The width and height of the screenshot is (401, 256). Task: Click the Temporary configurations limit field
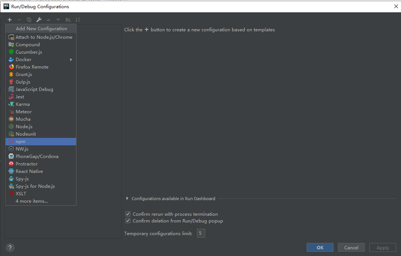click(201, 233)
